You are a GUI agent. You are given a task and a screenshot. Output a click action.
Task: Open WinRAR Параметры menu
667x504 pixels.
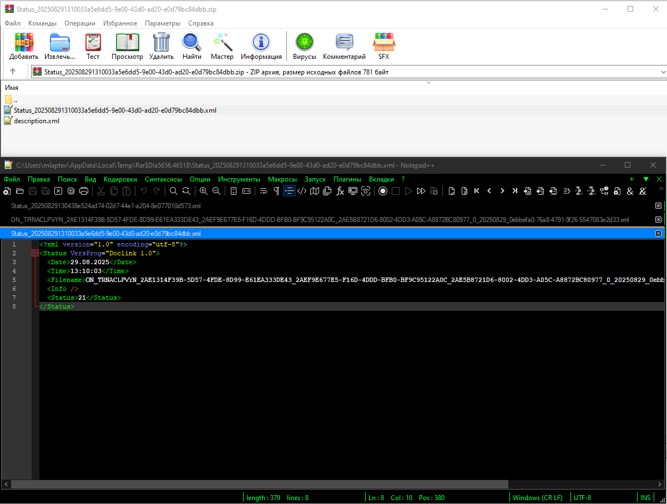click(163, 23)
